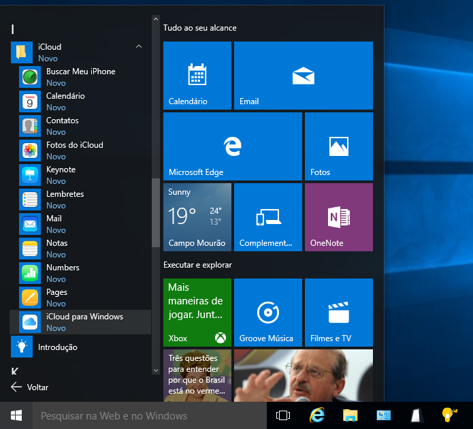Screen dimensions: 473x429
Task: Open File Explorer from the taskbar
Action: (350, 415)
